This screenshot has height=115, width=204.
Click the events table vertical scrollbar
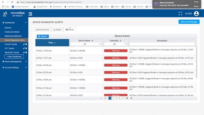(x=197, y=63)
